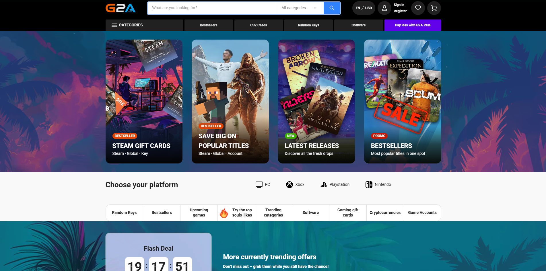Click the Register link

pos(400,11)
